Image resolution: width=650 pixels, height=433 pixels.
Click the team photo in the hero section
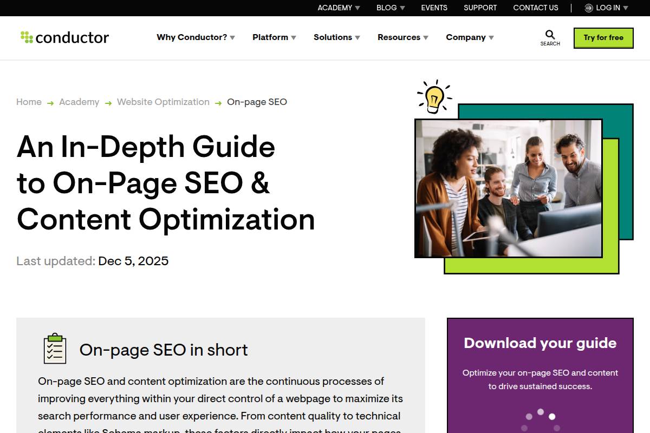pos(508,188)
